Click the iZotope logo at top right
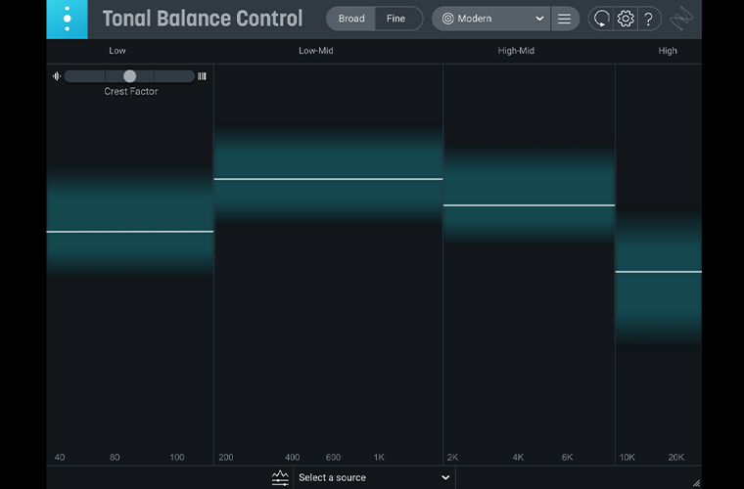 [681, 19]
